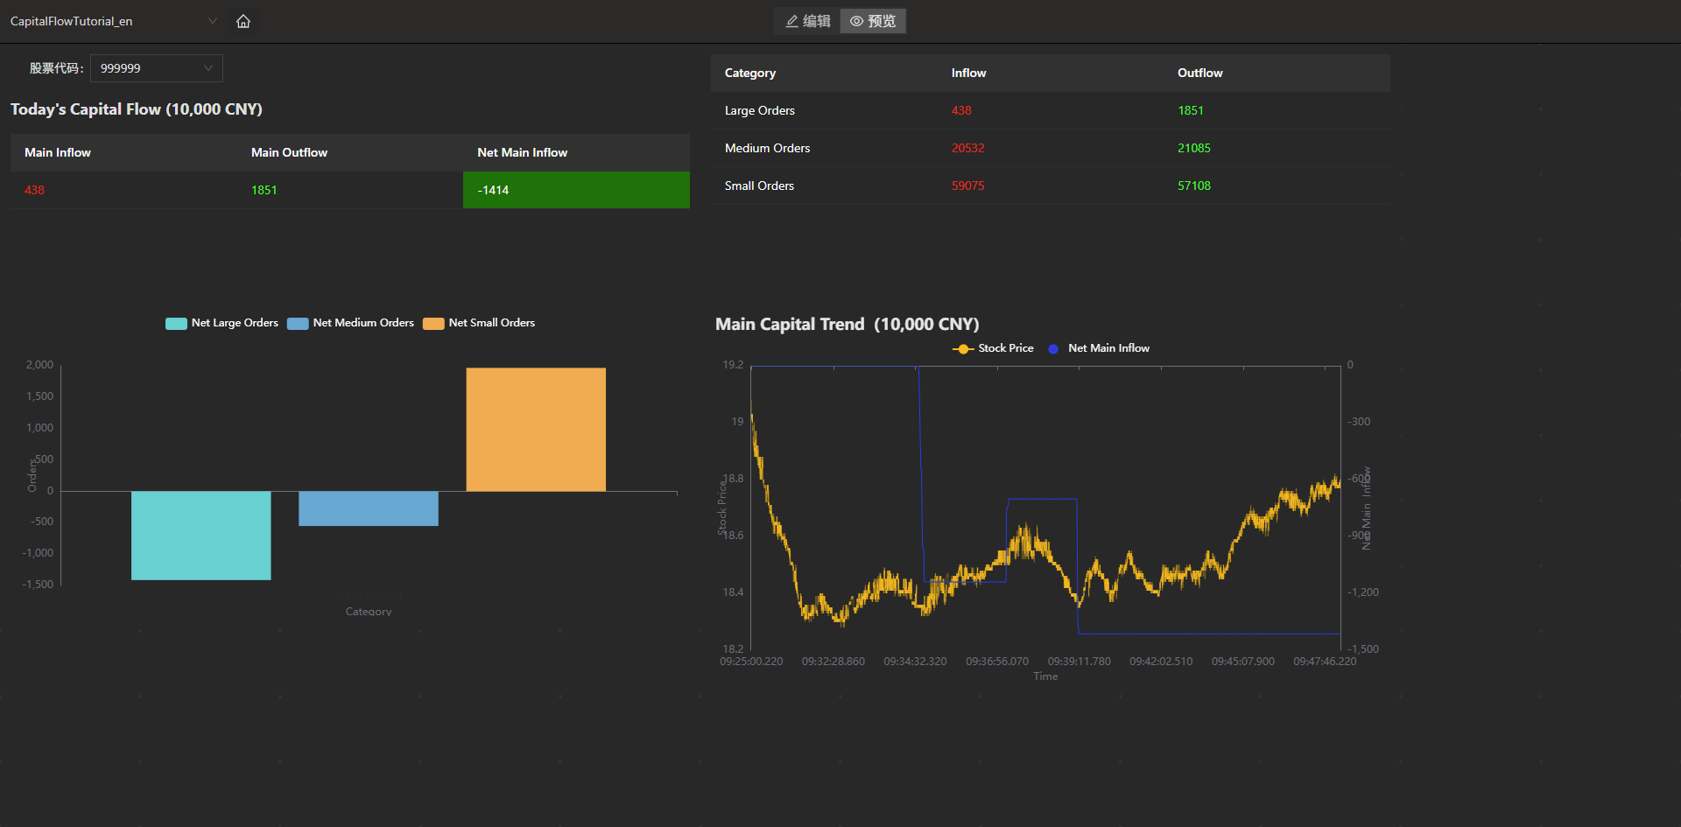
Task: Expand the stock code 999999 selector
Action: coord(157,68)
